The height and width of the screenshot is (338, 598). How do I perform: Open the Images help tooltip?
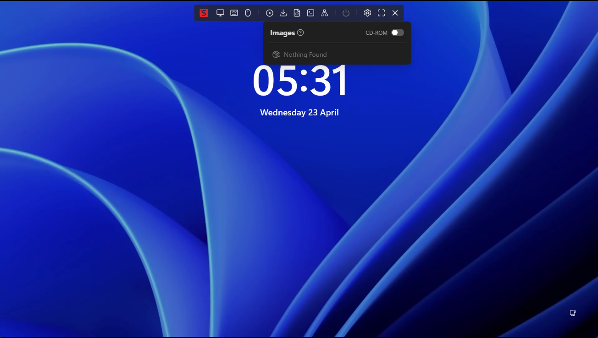301,33
